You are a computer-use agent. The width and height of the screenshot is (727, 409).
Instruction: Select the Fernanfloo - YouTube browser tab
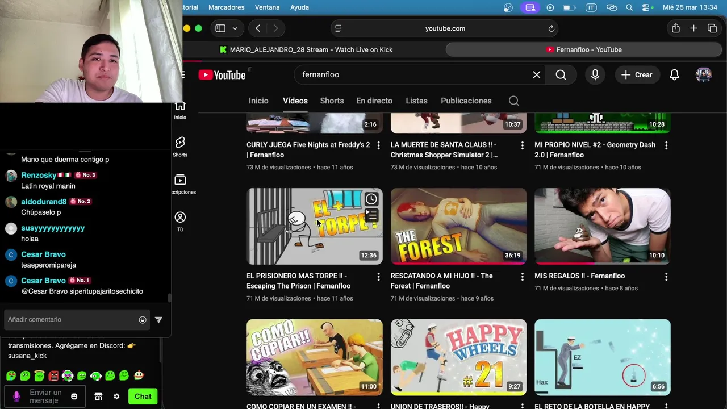[584, 49]
